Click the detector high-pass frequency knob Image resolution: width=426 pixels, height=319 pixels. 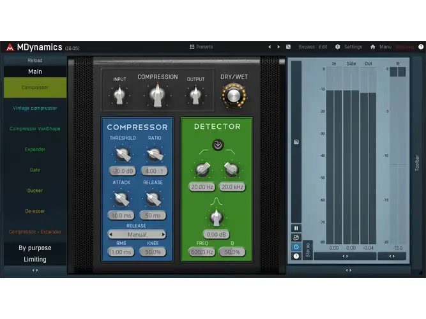coord(202,170)
